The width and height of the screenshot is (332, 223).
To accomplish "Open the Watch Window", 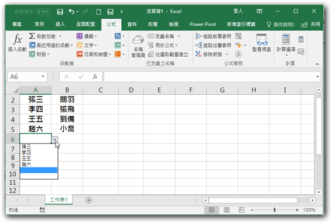I will [x=262, y=43].
